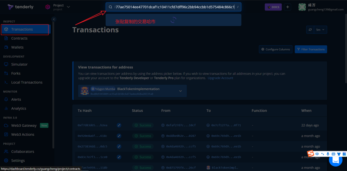
Task: Open the 5m refresh interval dropdown
Action: [321, 30]
